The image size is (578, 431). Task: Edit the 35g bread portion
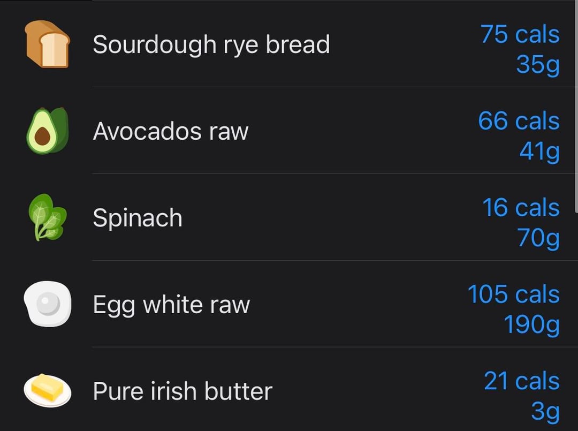[x=538, y=65]
